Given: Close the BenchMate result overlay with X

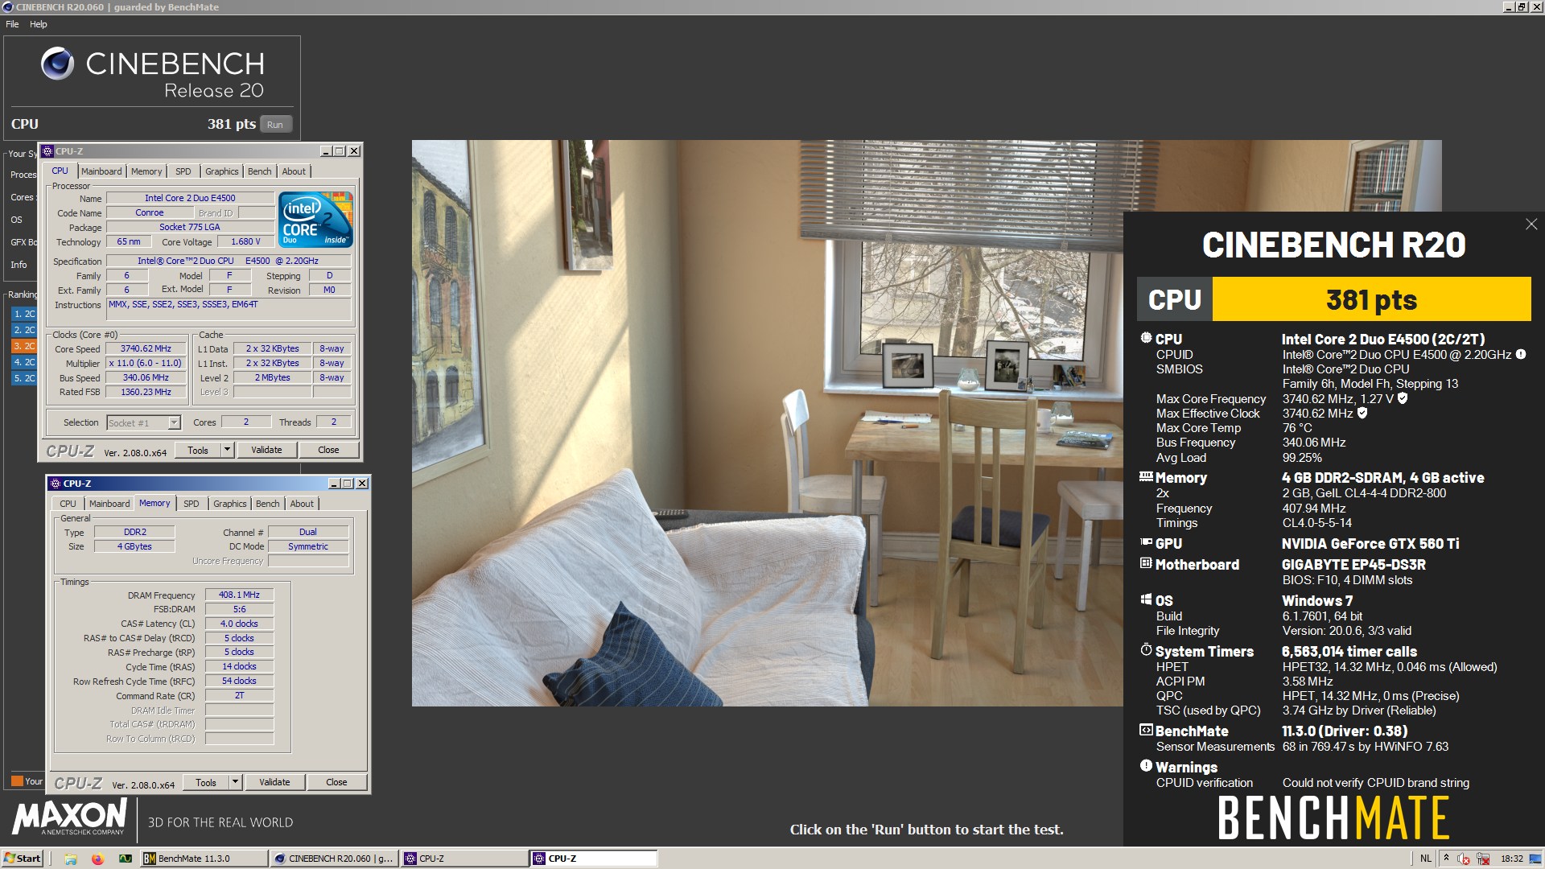Looking at the screenshot, I should (x=1531, y=224).
